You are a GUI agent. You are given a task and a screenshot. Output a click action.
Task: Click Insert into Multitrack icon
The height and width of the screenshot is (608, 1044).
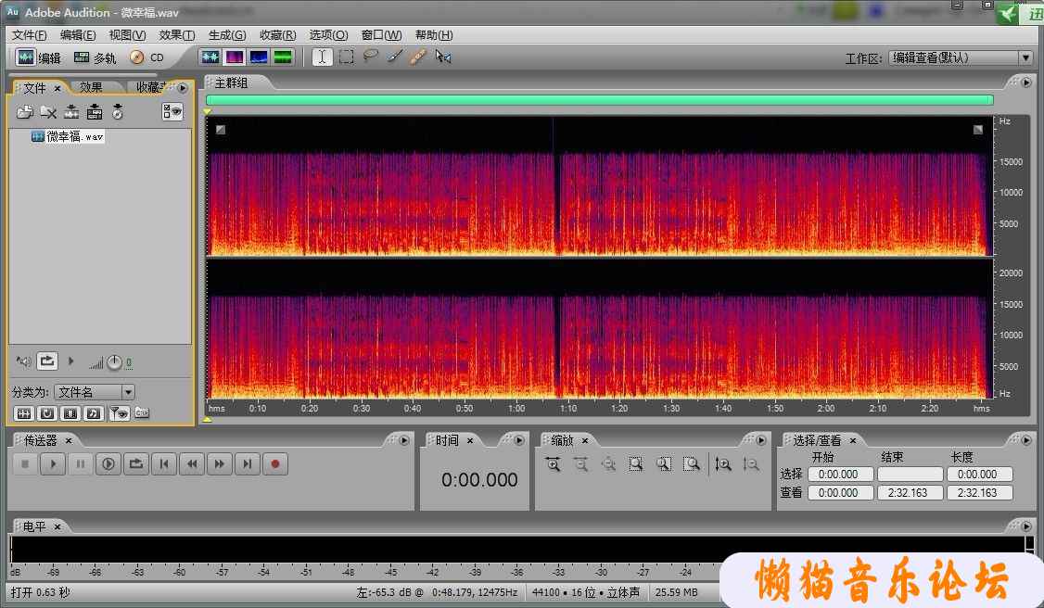click(x=95, y=112)
